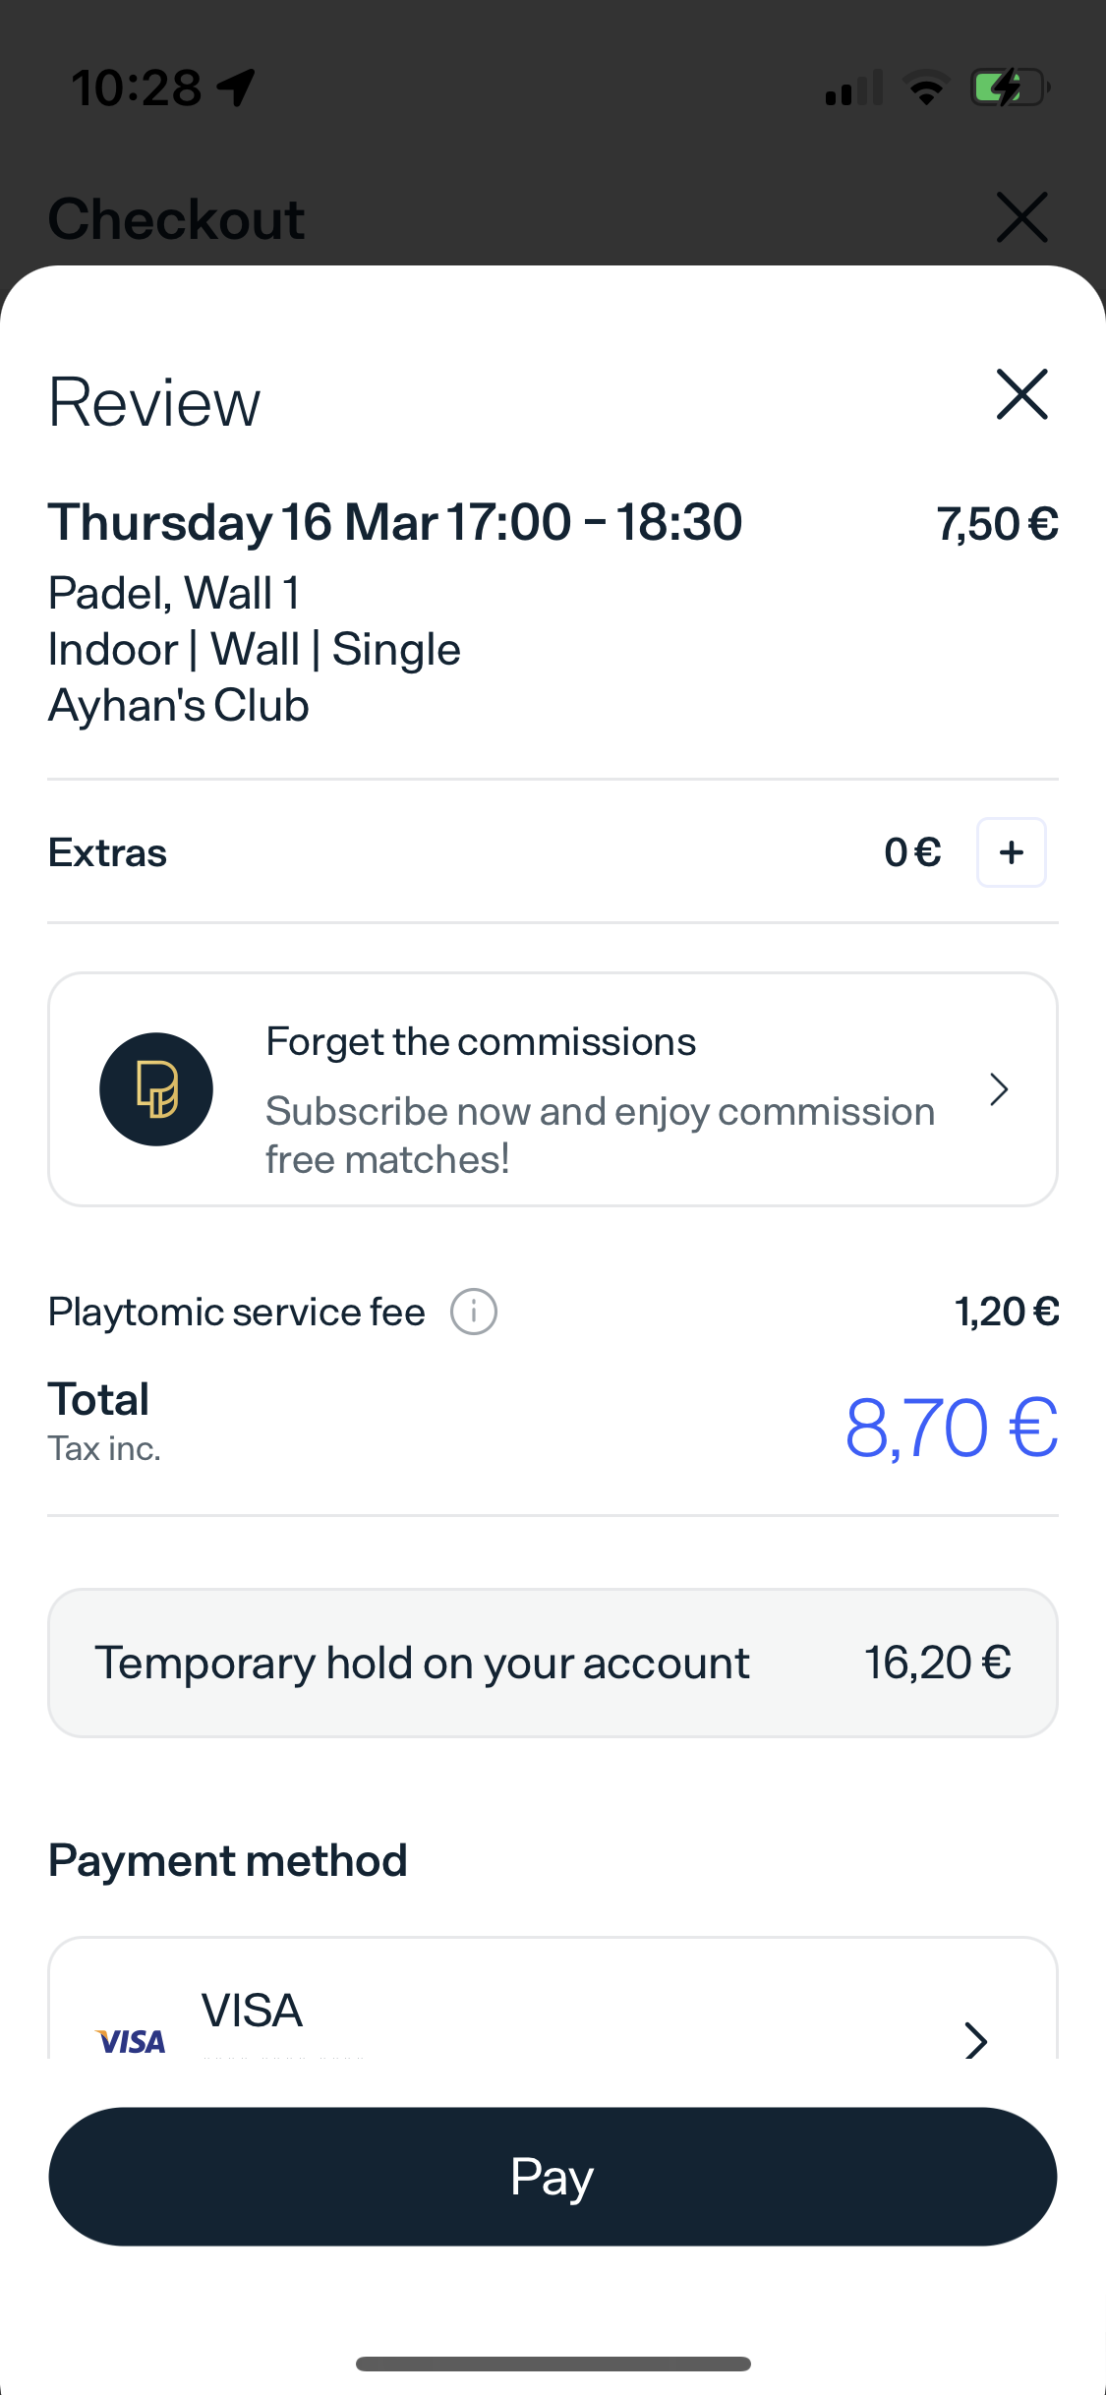Tap the location arrow beside the clock
The width and height of the screenshot is (1106, 2395).
click(237, 88)
